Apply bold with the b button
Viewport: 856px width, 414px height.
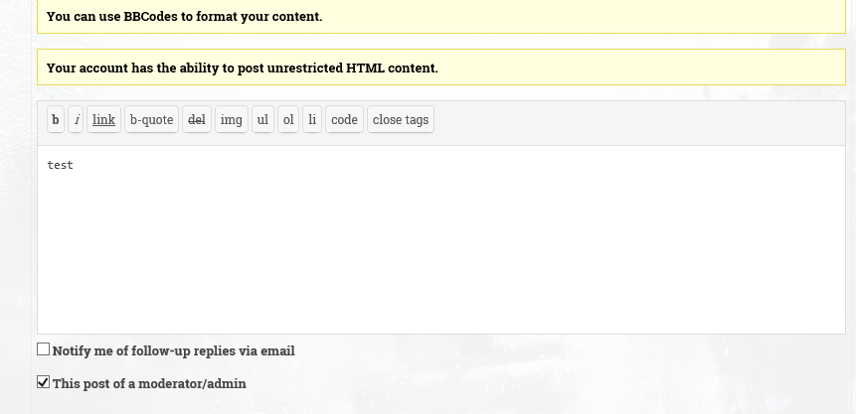[x=56, y=119]
